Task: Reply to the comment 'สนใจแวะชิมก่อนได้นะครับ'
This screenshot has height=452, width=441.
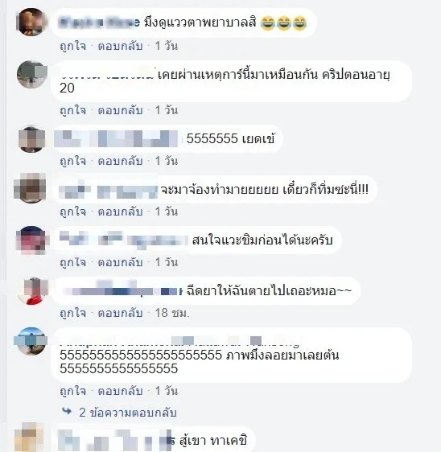Action: [120, 263]
